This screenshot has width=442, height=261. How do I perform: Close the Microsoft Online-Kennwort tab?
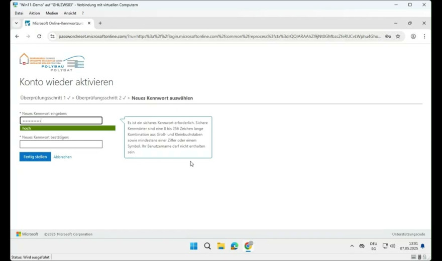tap(89, 23)
